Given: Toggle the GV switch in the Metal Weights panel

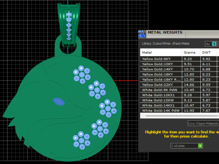Looking at the screenshot, I should [x=211, y=44].
